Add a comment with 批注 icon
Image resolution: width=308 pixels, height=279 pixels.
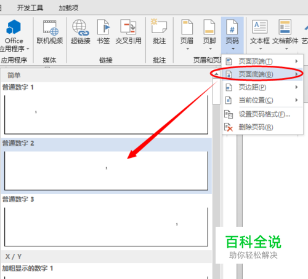pos(159,26)
